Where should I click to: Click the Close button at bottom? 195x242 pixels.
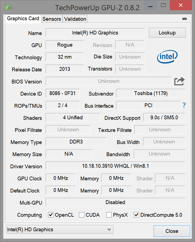pos(172,231)
